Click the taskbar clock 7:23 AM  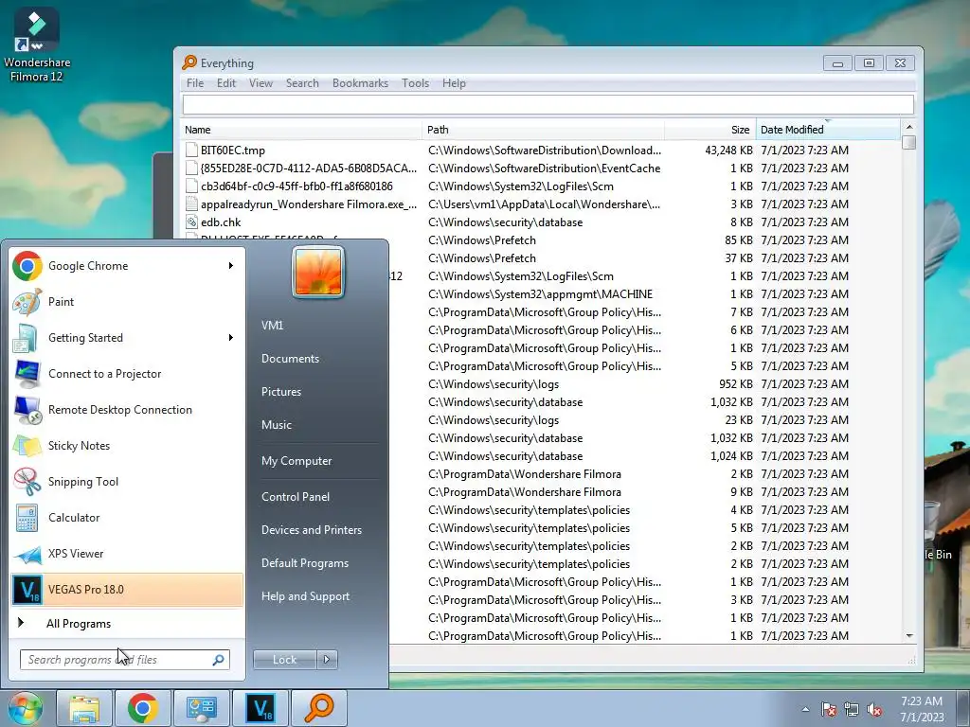coord(922,709)
